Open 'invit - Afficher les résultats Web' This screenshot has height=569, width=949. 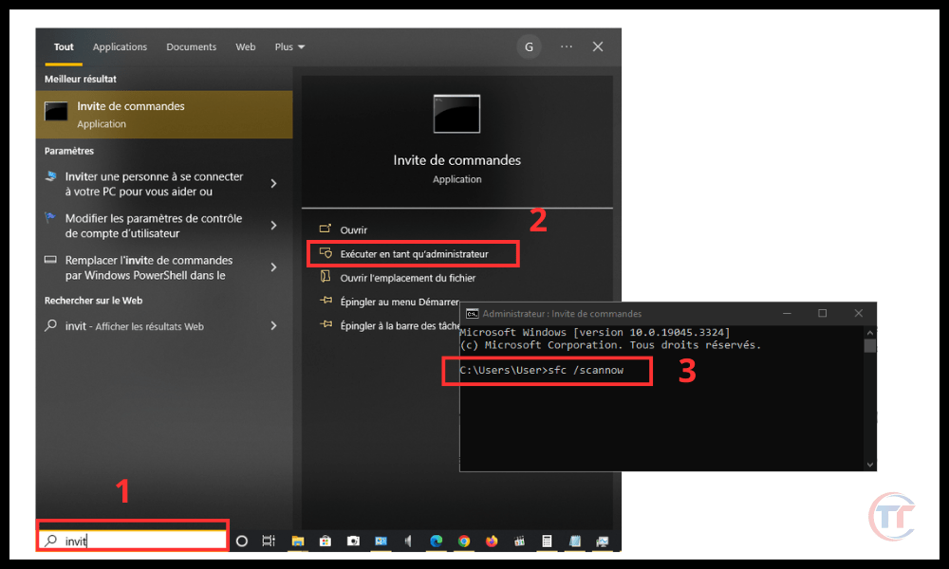coord(135,326)
